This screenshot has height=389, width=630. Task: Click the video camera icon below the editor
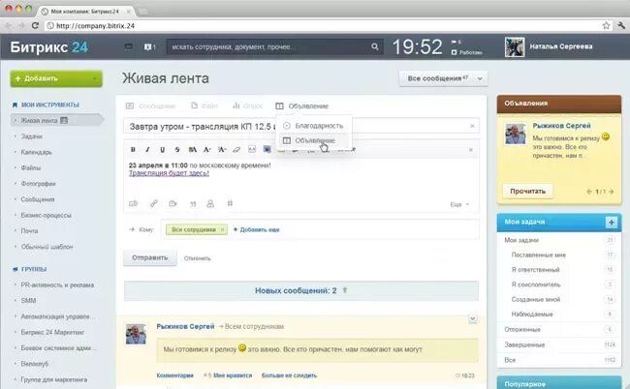173,204
